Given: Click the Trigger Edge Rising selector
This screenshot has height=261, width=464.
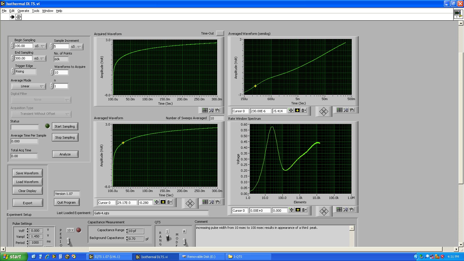Looking at the screenshot, I should [26, 72].
